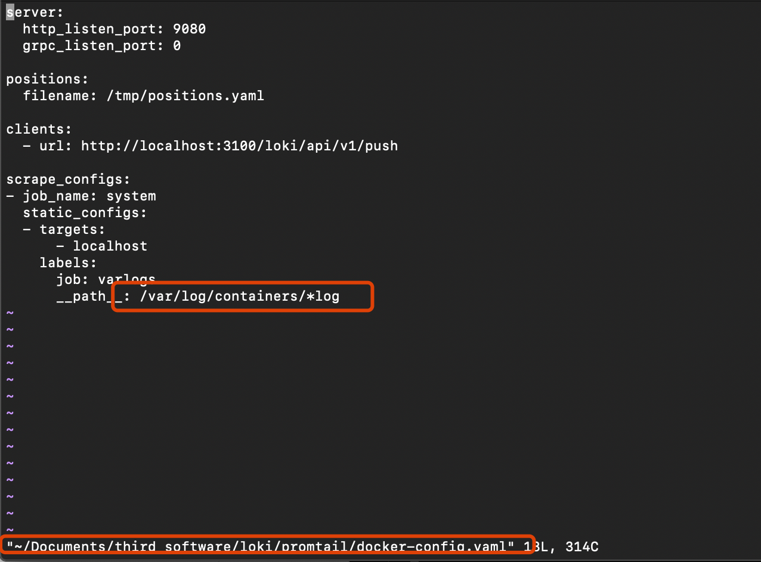Click the positions section heading

click(47, 79)
